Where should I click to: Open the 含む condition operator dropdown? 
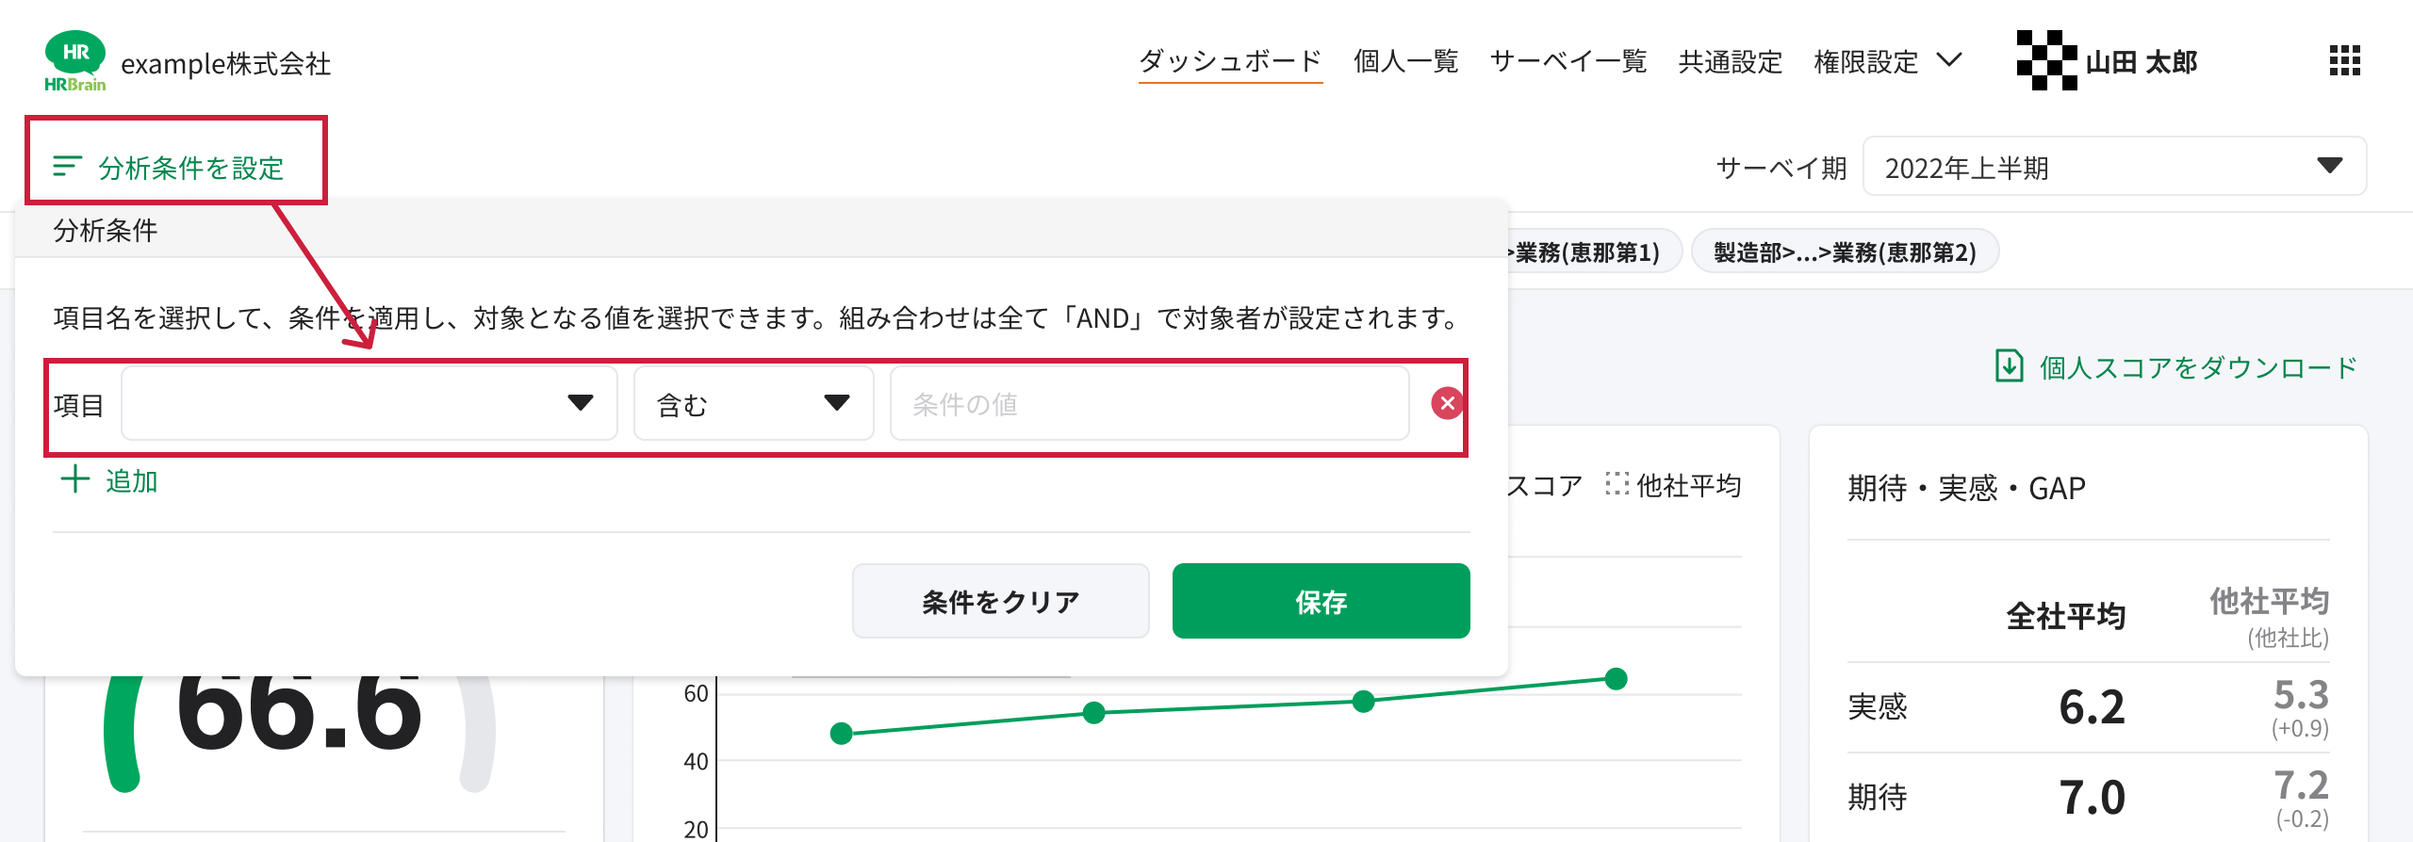point(754,403)
